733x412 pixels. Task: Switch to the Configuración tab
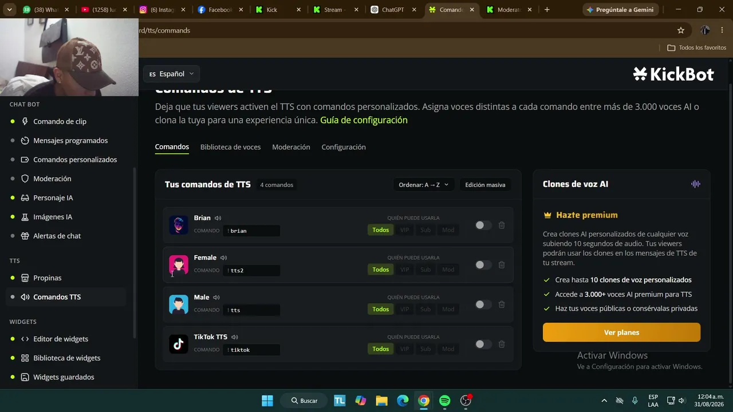pos(344,147)
